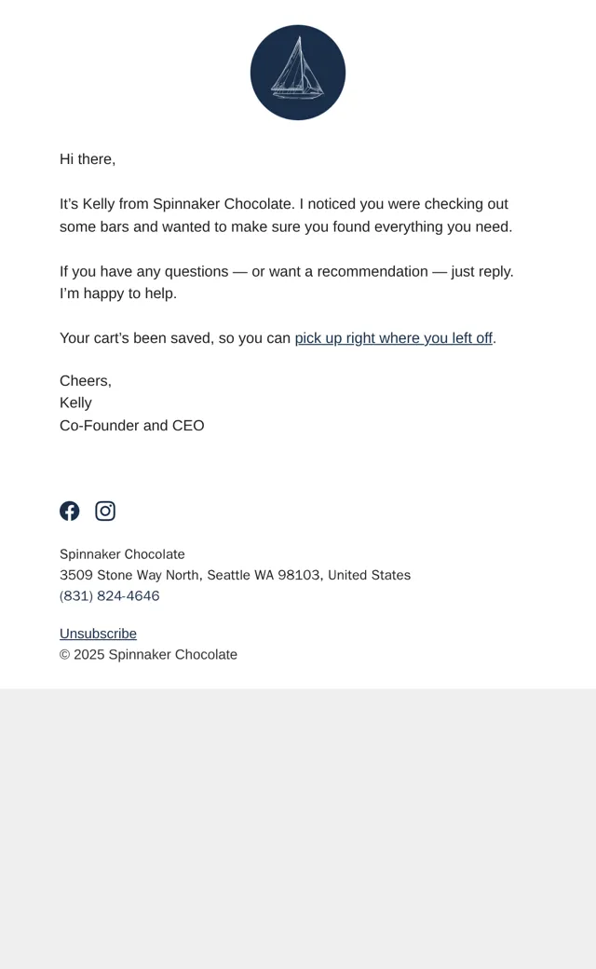
Task: Click the Unsubscribe link
Action: (98, 634)
